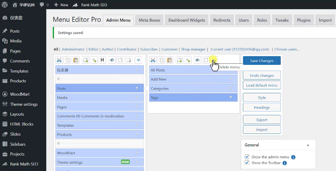Screen dimensions: 336x171
Task: Switch to the Dashboard Widgets tab
Action: [187, 20]
